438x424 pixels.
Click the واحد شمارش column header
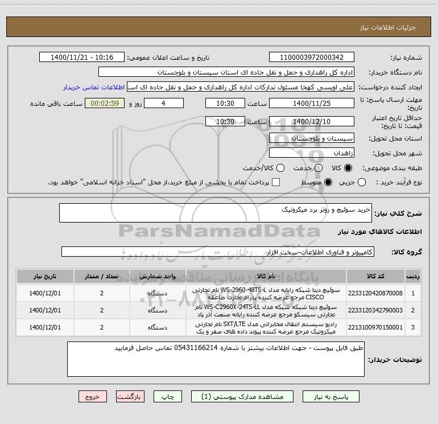click(158, 277)
